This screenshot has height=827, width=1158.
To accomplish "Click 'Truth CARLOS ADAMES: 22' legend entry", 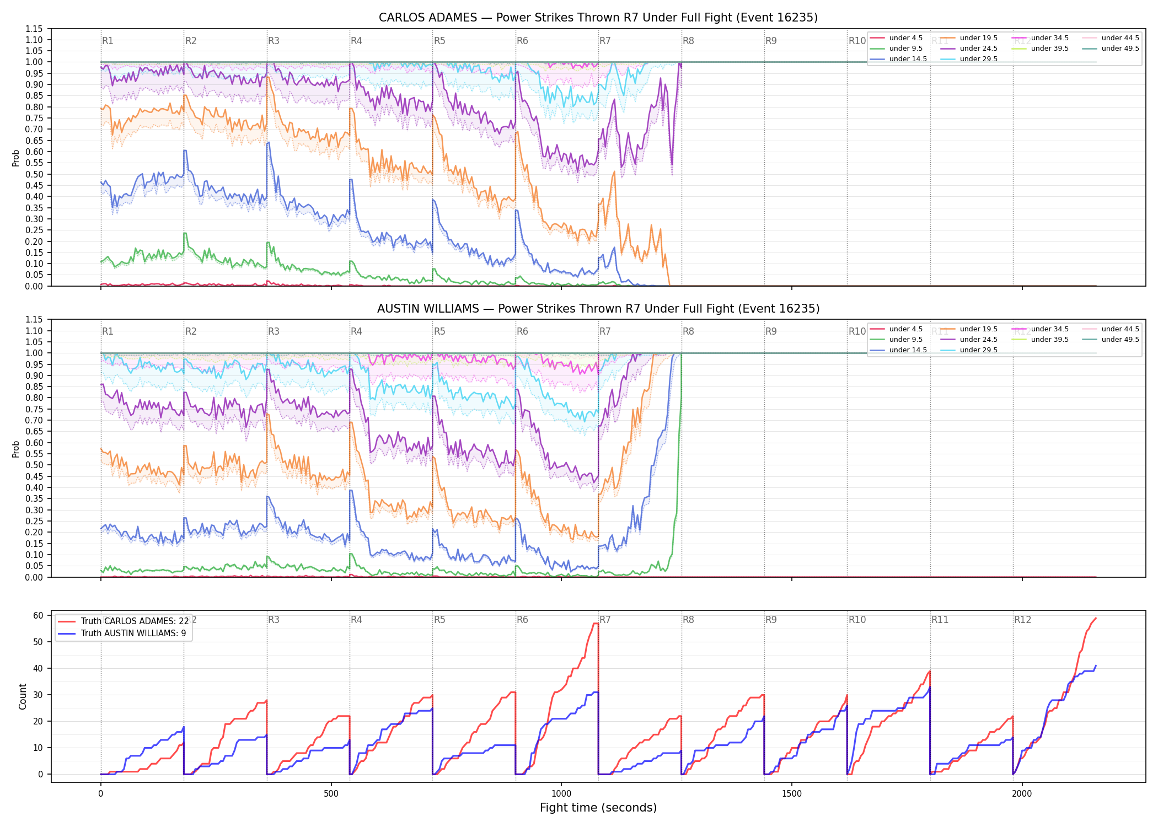I will [124, 621].
